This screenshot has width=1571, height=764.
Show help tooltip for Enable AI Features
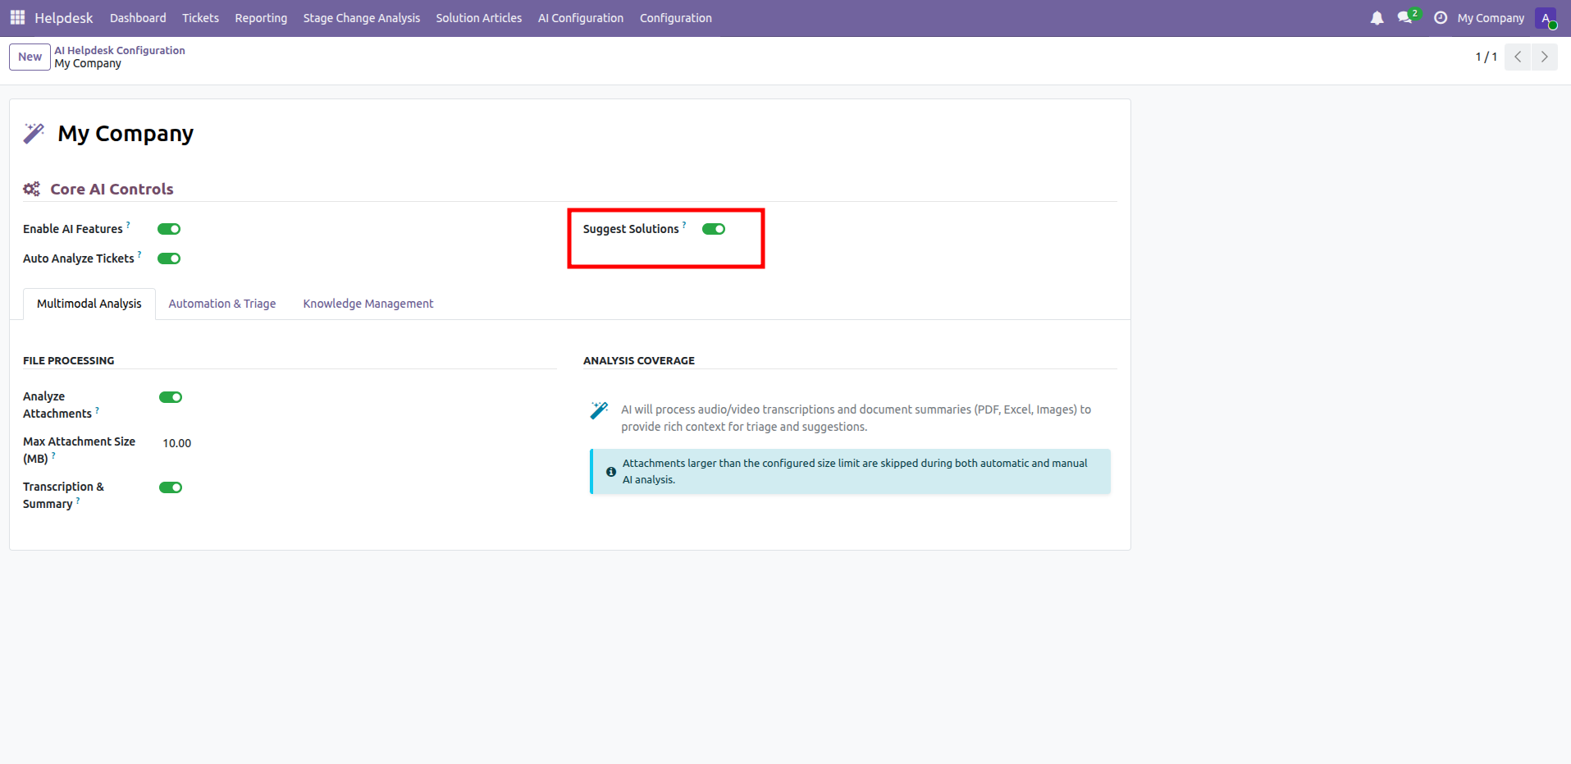pos(128,224)
